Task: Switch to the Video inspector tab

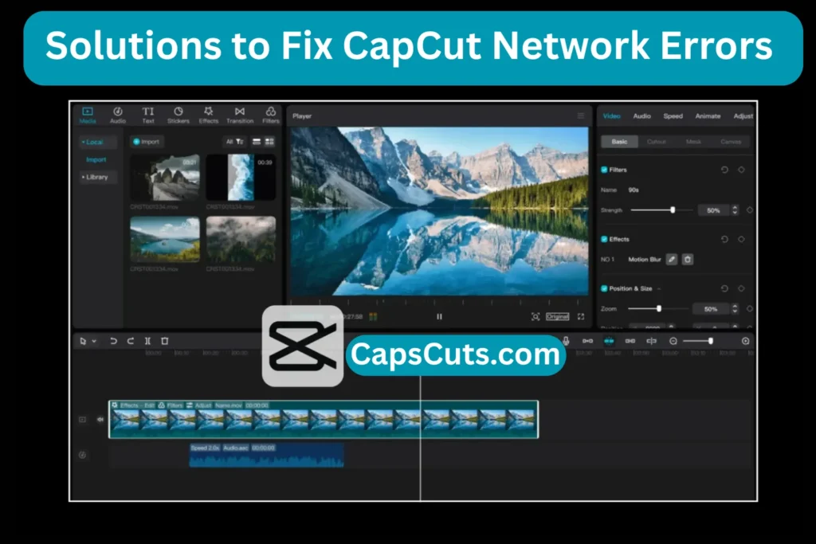Action: click(x=611, y=116)
